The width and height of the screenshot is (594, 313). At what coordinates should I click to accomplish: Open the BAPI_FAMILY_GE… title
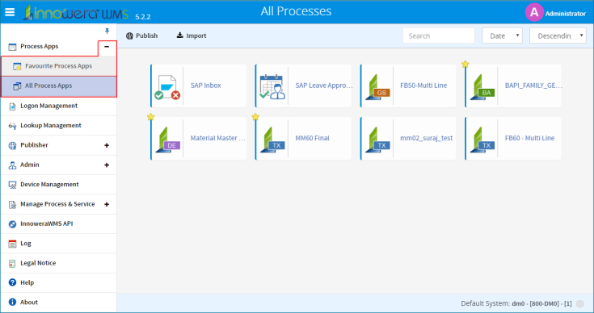pos(533,86)
